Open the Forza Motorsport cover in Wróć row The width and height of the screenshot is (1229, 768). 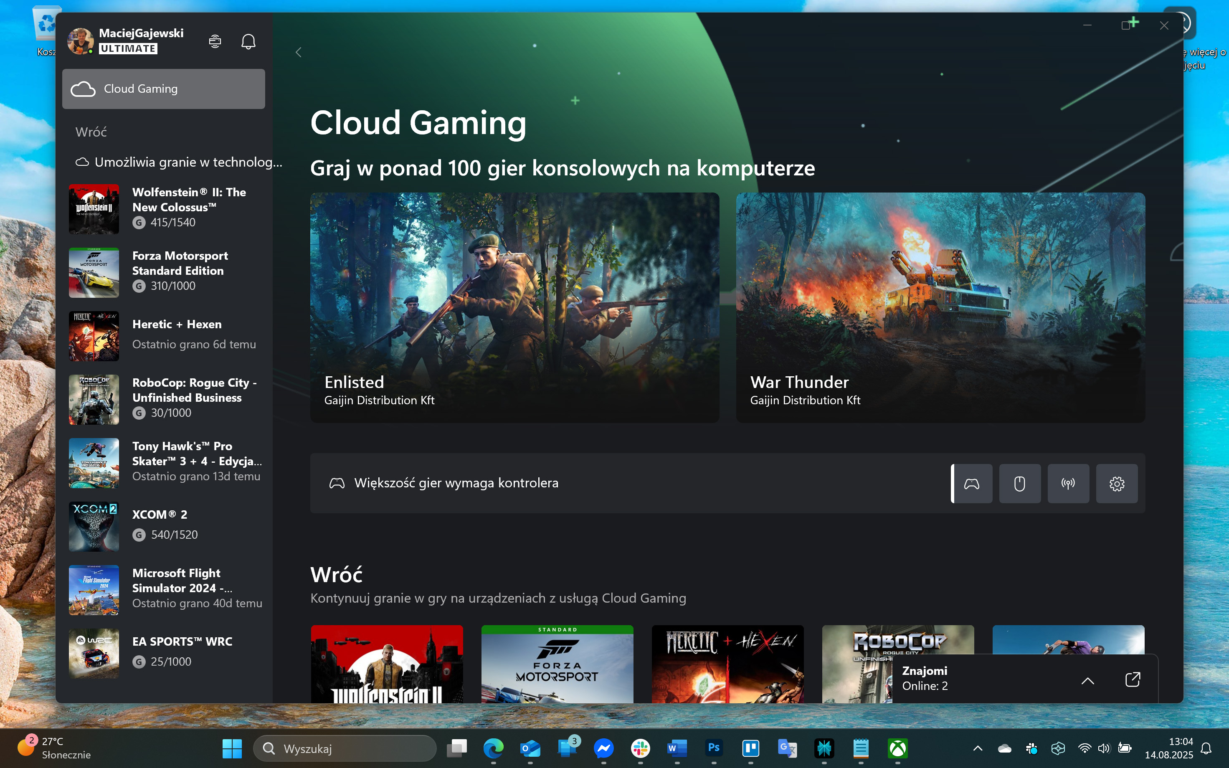[x=557, y=664]
